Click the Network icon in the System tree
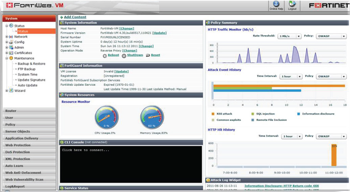Image resolution: width=350 pixels, height=192 pixels. tap(11, 37)
